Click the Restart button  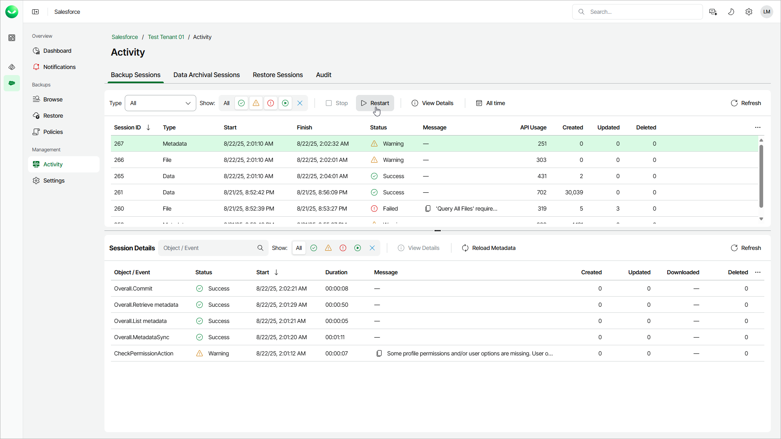pyautogui.click(x=375, y=103)
